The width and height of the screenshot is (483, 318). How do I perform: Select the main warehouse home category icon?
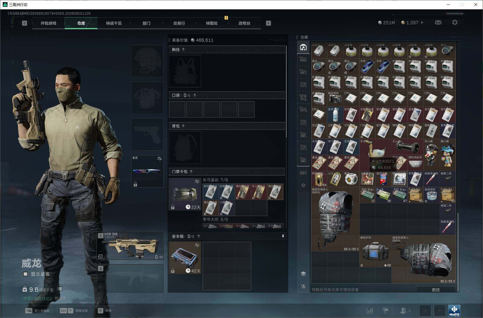(x=303, y=47)
